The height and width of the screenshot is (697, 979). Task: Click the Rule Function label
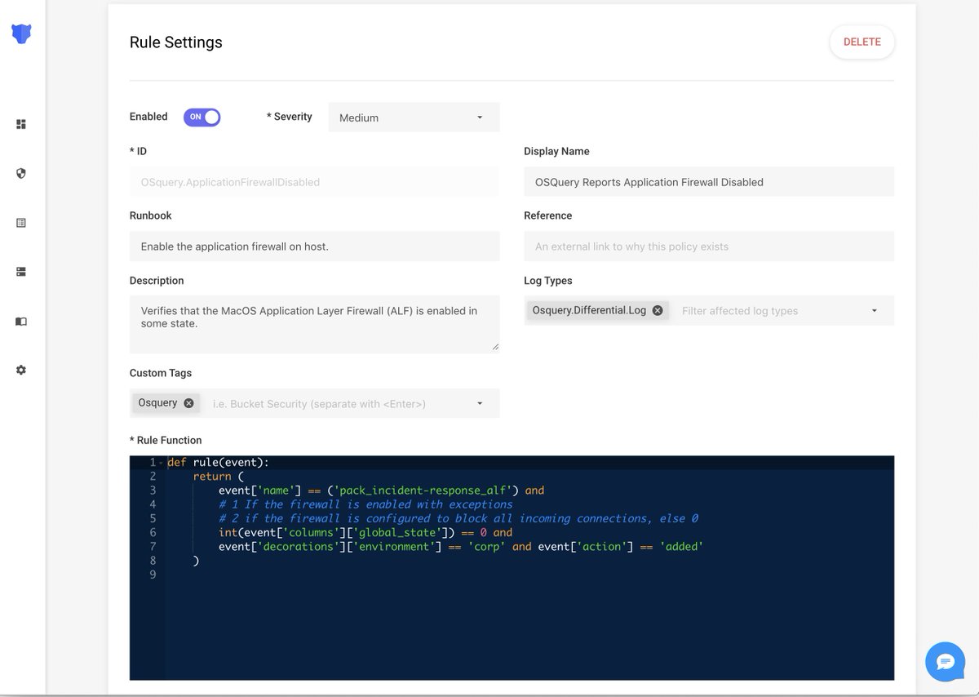click(x=166, y=440)
